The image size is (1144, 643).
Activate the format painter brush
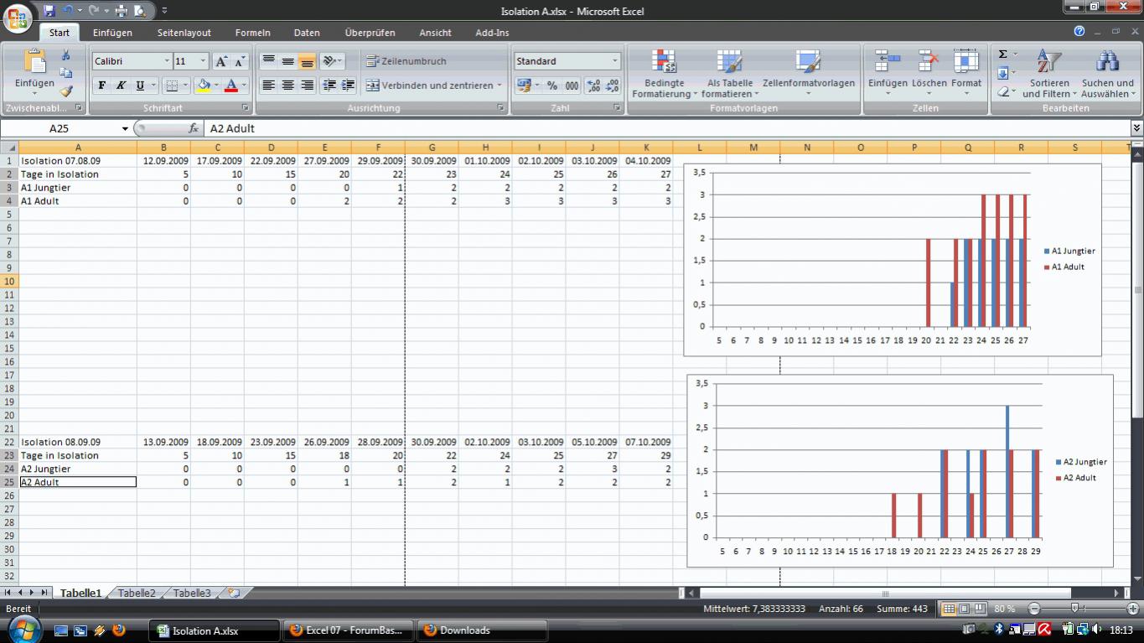pyautogui.click(x=65, y=91)
